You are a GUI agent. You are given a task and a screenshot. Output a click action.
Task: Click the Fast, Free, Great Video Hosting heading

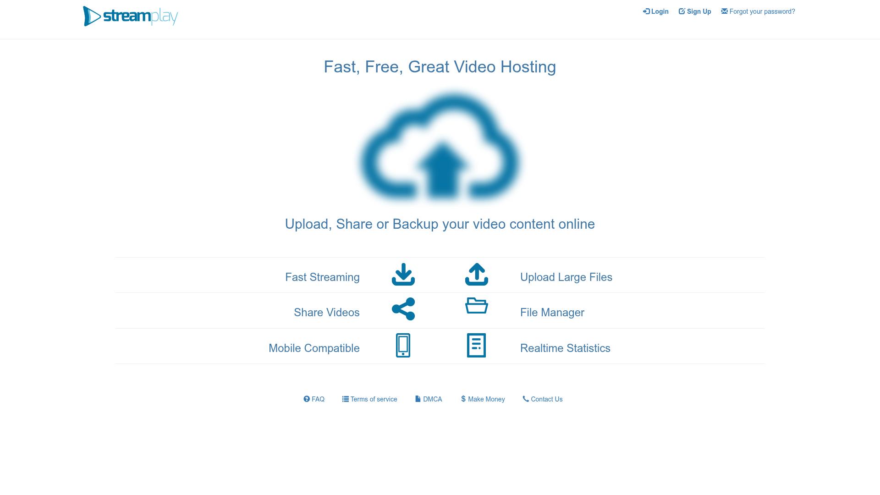[440, 67]
